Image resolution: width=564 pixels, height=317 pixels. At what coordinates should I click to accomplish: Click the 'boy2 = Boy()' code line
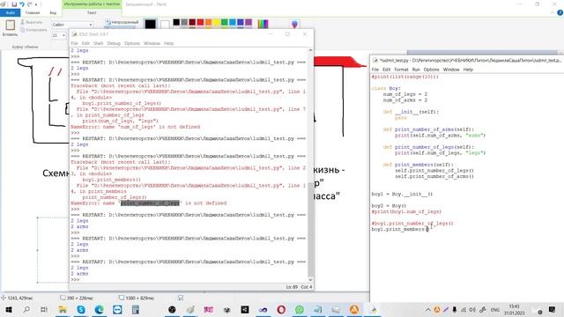click(389, 206)
